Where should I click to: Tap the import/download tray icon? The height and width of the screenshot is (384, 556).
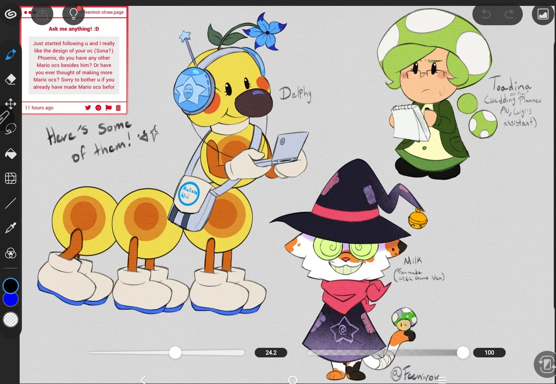click(x=42, y=15)
